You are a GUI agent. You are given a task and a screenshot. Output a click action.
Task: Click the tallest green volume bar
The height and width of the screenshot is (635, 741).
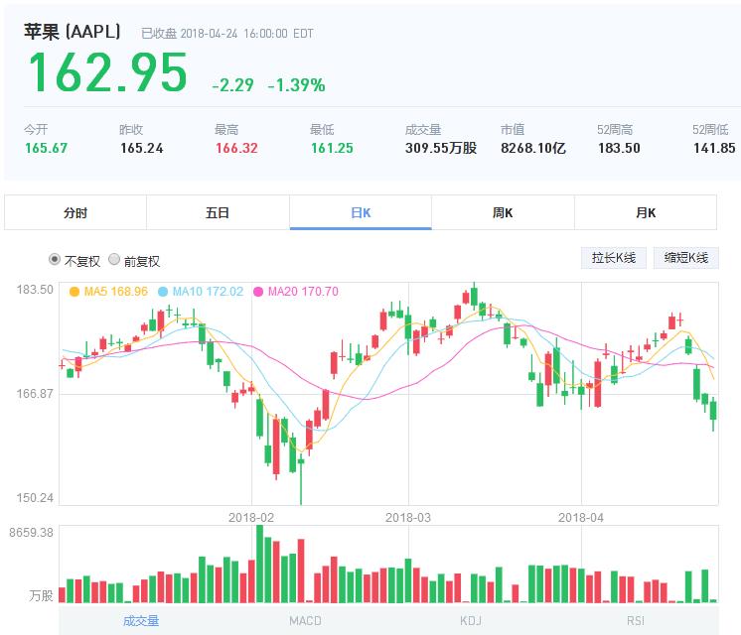click(x=260, y=564)
